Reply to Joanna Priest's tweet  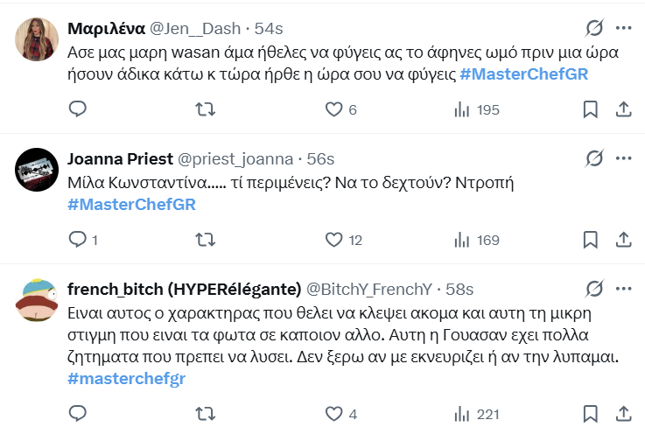(78, 239)
